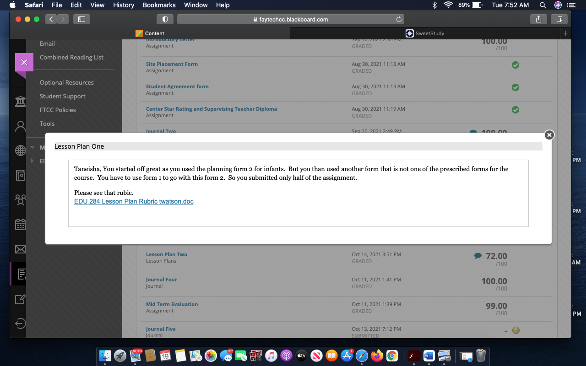This screenshot has height=366, width=586.
Task: Open the Courses book icon in sidebar
Action: click(x=21, y=175)
